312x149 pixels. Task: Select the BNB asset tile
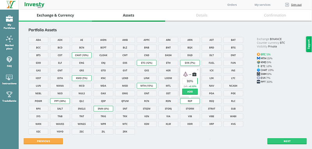(147, 48)
